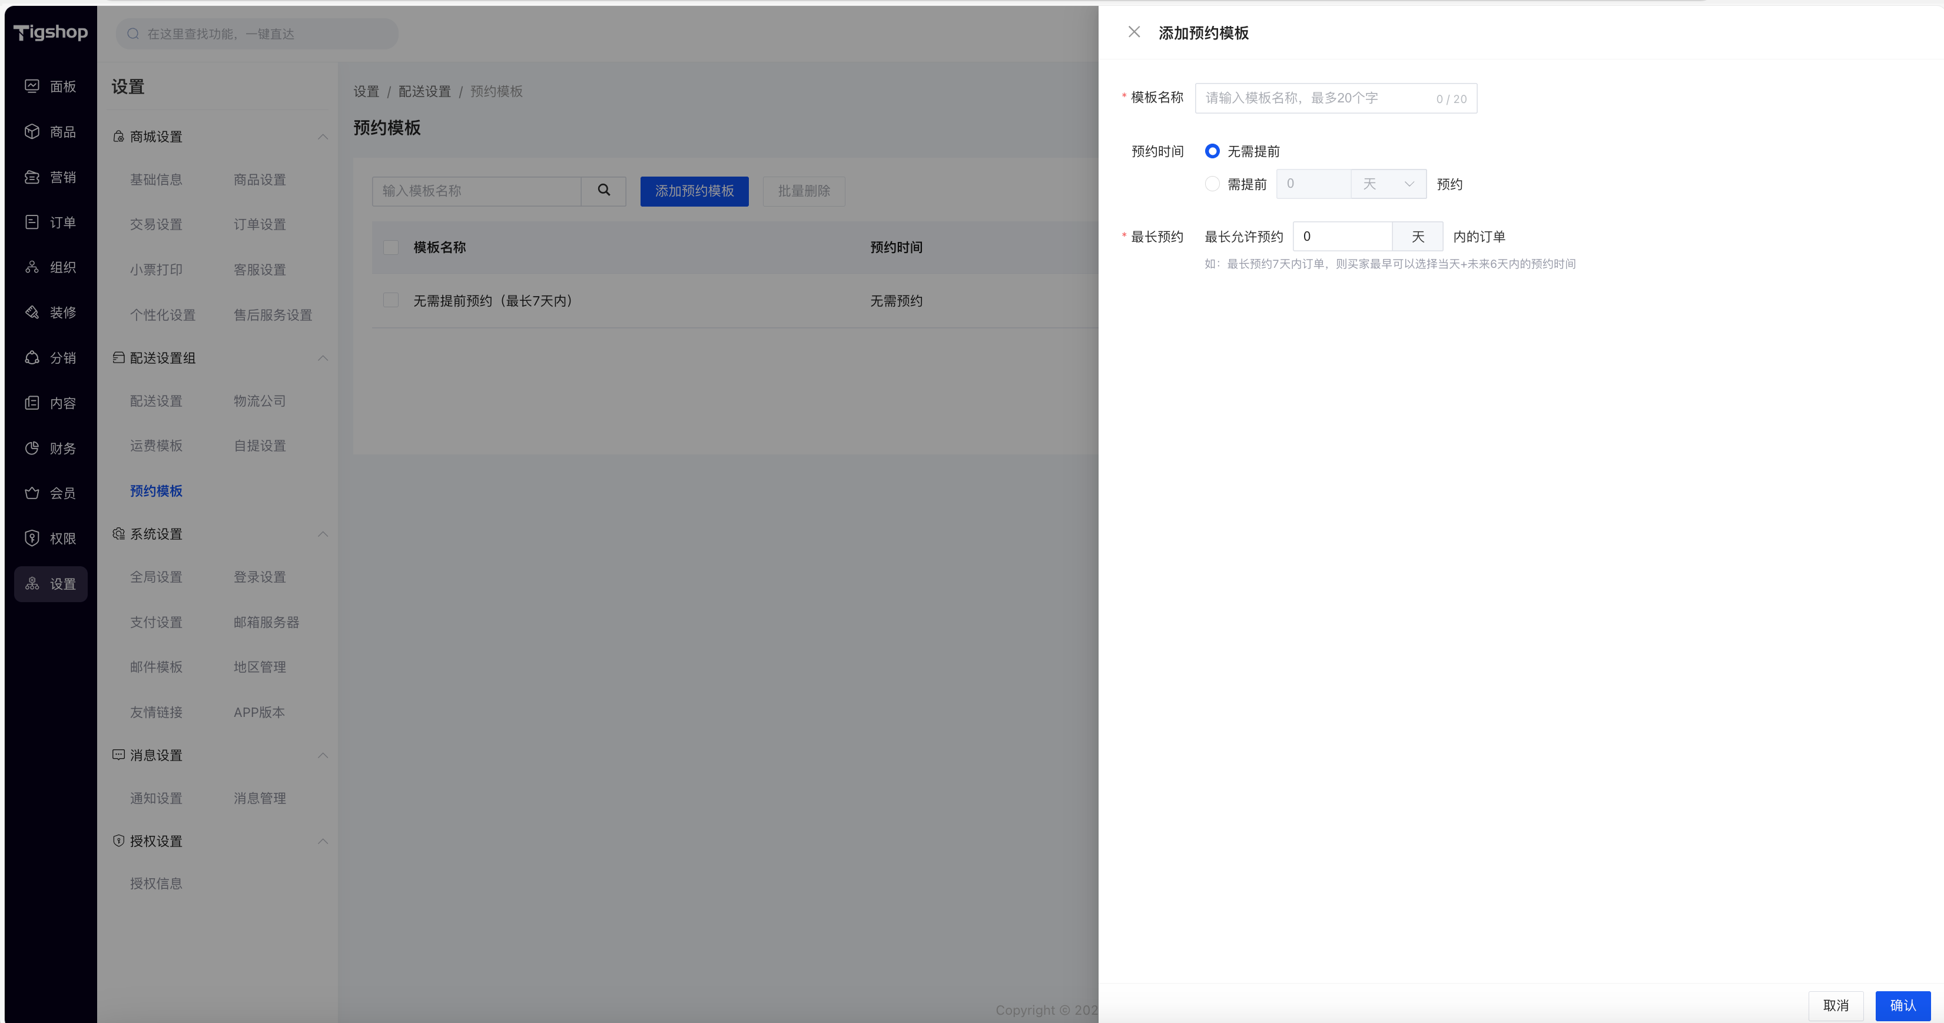Tick the checkbox for 无需提前预约 row
Screen dimensions: 1944x1023
[391, 300]
